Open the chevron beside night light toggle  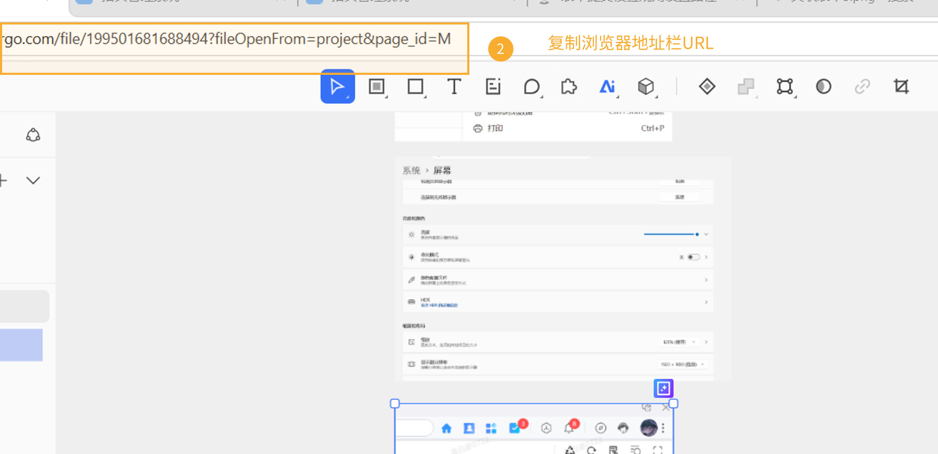click(706, 257)
